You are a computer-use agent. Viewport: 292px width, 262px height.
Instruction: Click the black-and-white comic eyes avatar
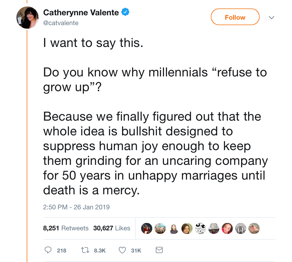click(x=200, y=228)
